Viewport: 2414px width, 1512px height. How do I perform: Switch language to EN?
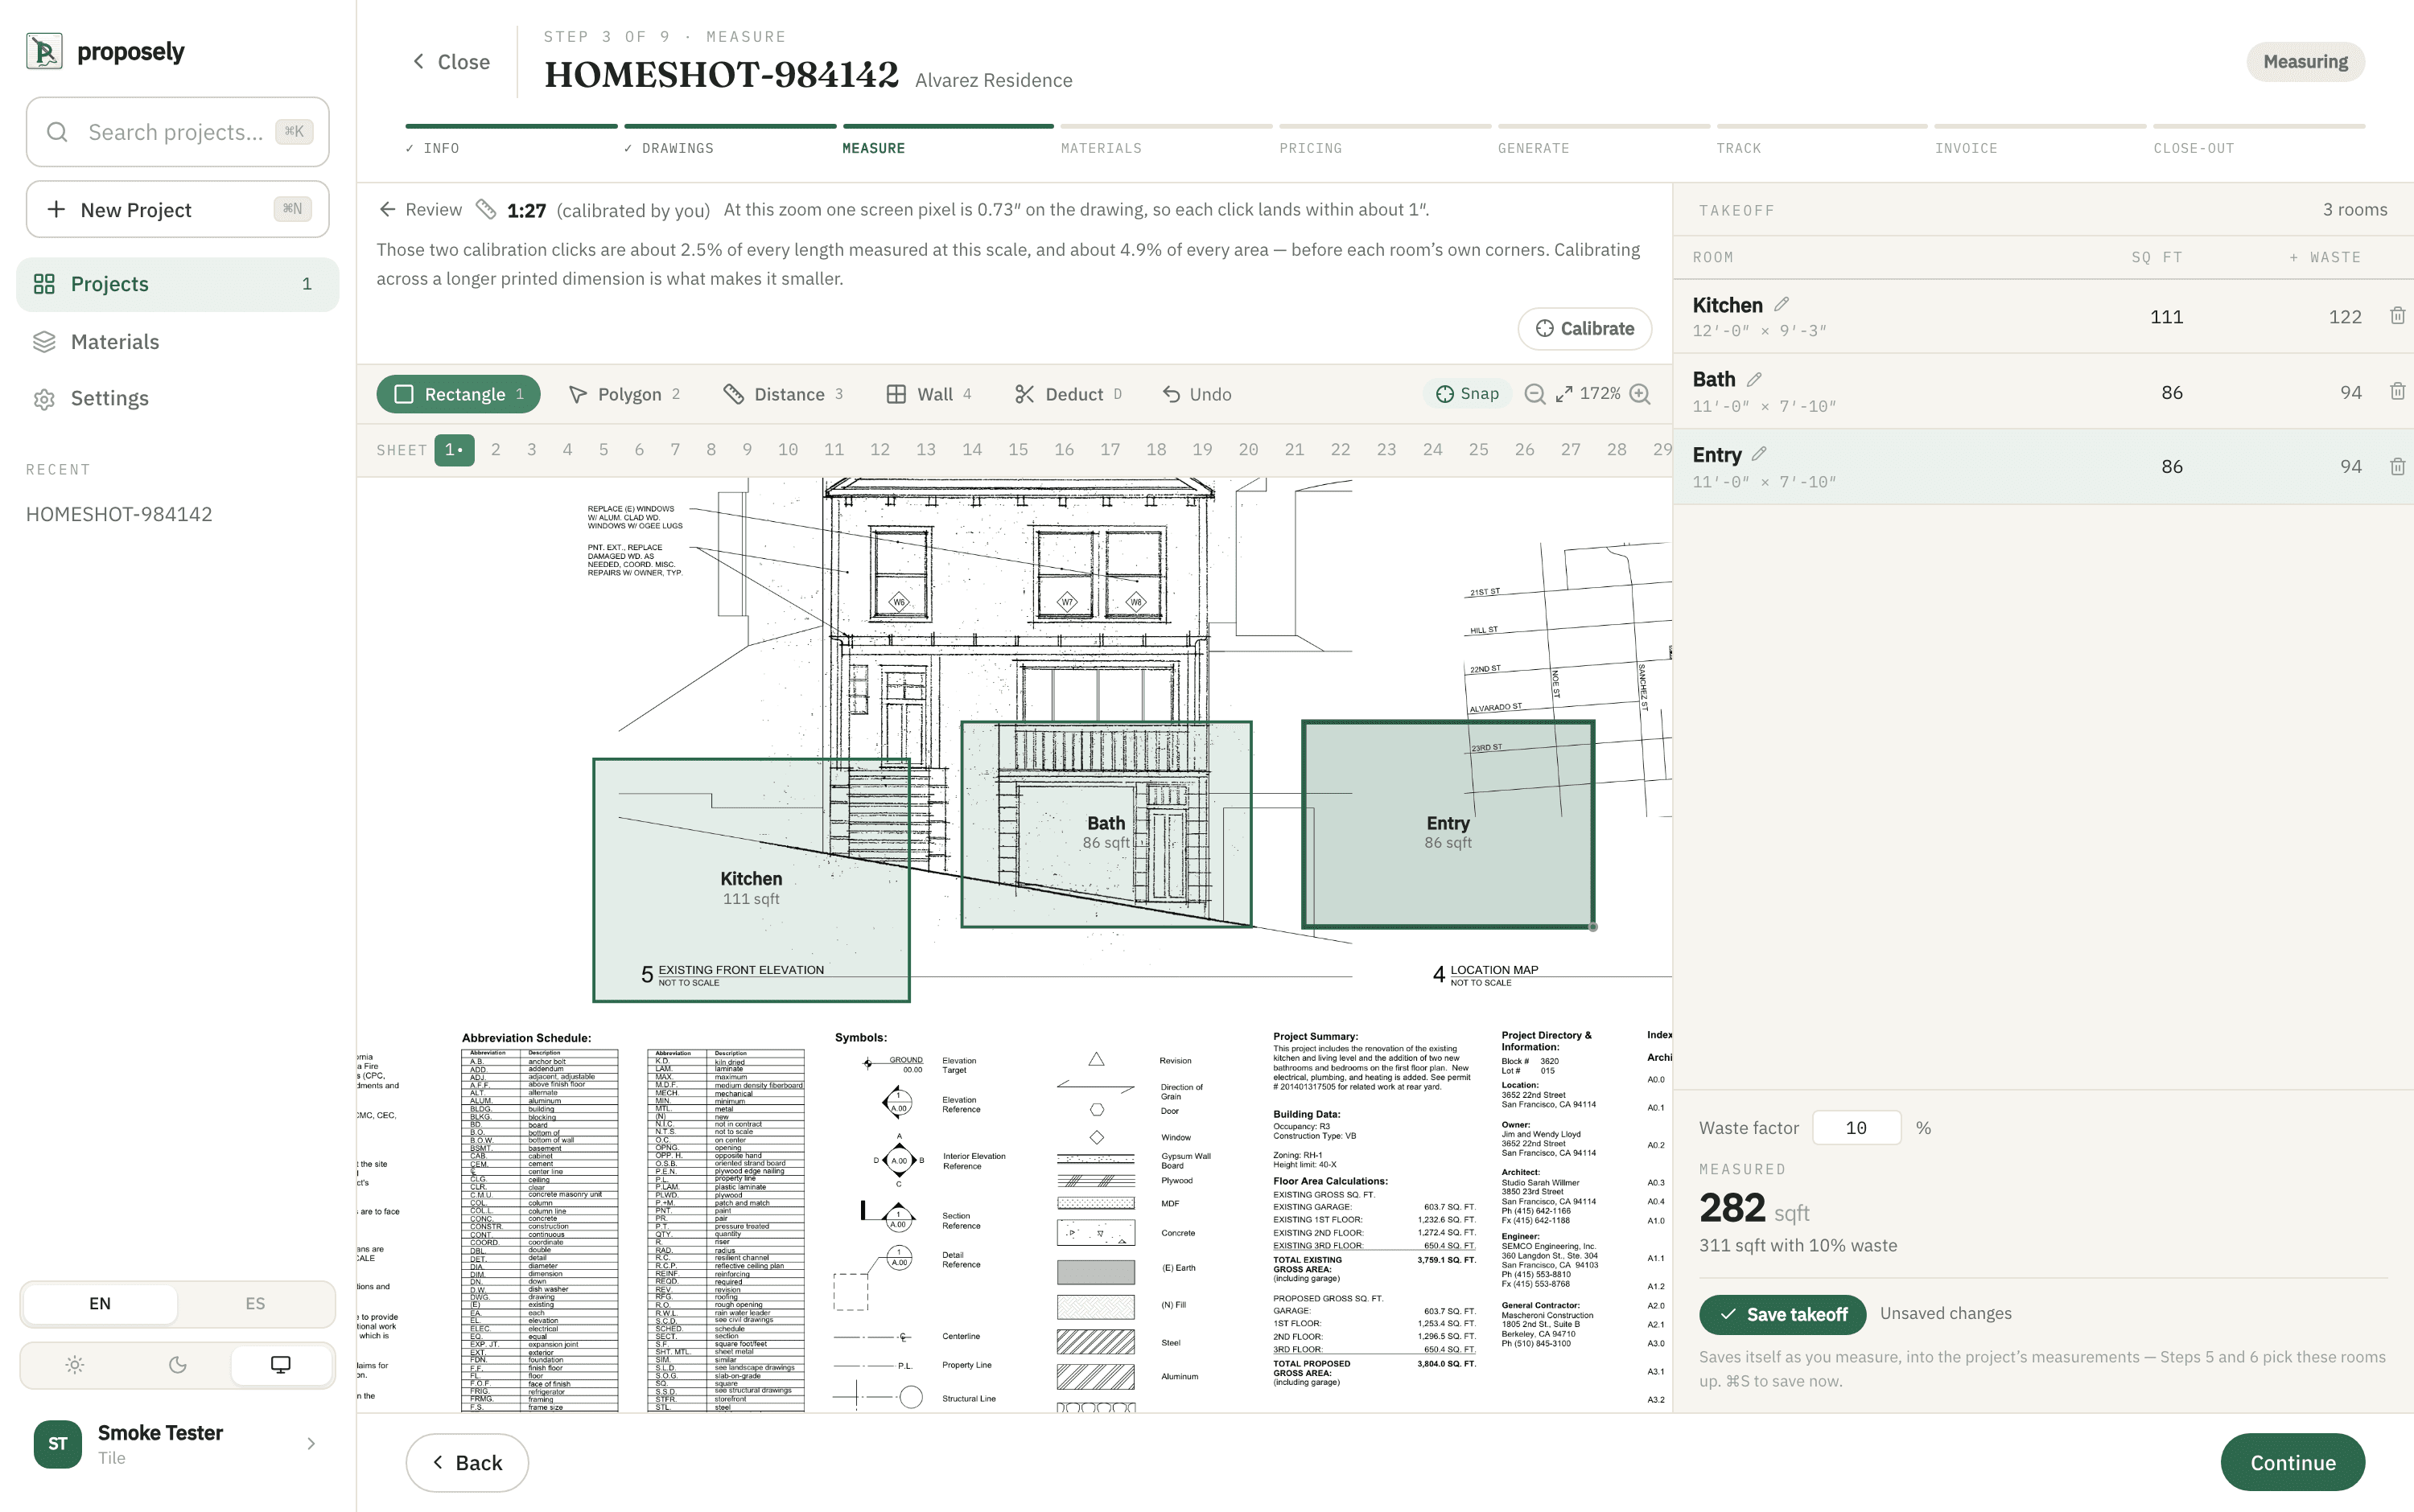pyautogui.click(x=100, y=1303)
